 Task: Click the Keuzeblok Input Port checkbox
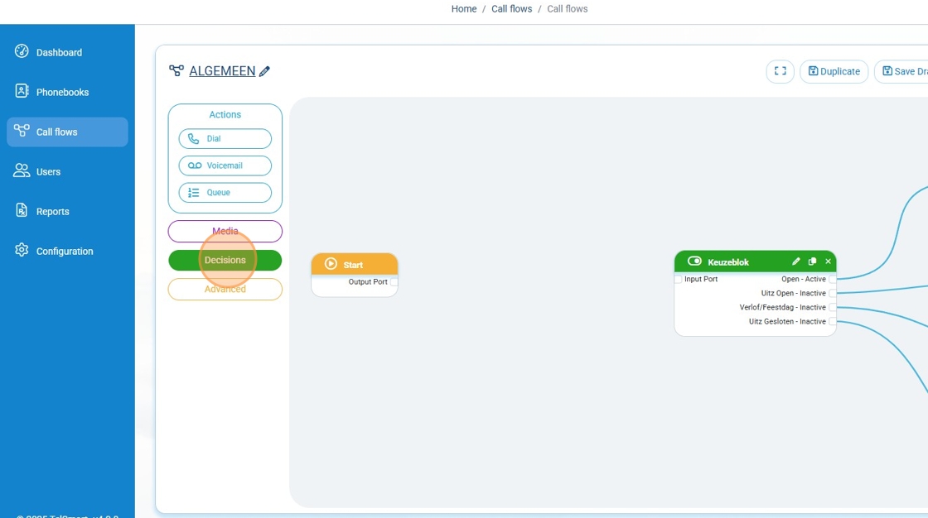[x=679, y=280]
